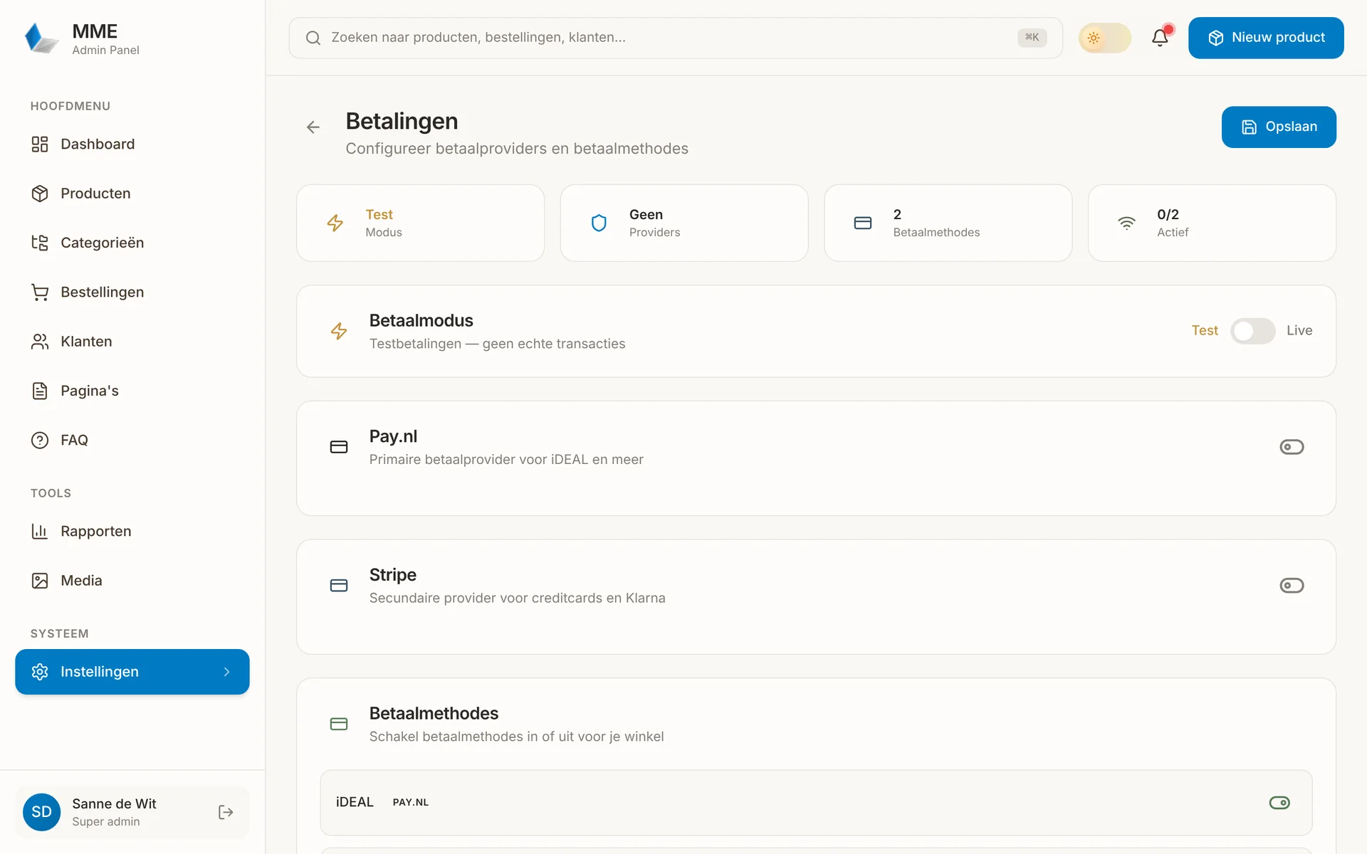This screenshot has width=1367, height=854.
Task: Click the MME logo icon
Action: 41,38
